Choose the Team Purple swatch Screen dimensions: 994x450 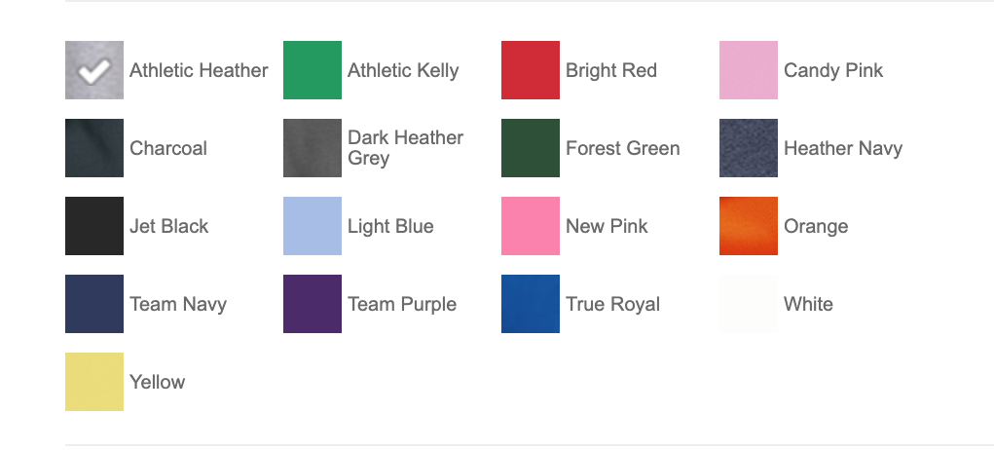pyautogui.click(x=313, y=304)
